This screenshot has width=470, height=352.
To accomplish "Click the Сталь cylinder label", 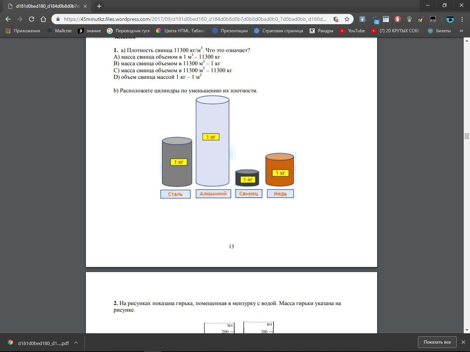I will click(176, 194).
